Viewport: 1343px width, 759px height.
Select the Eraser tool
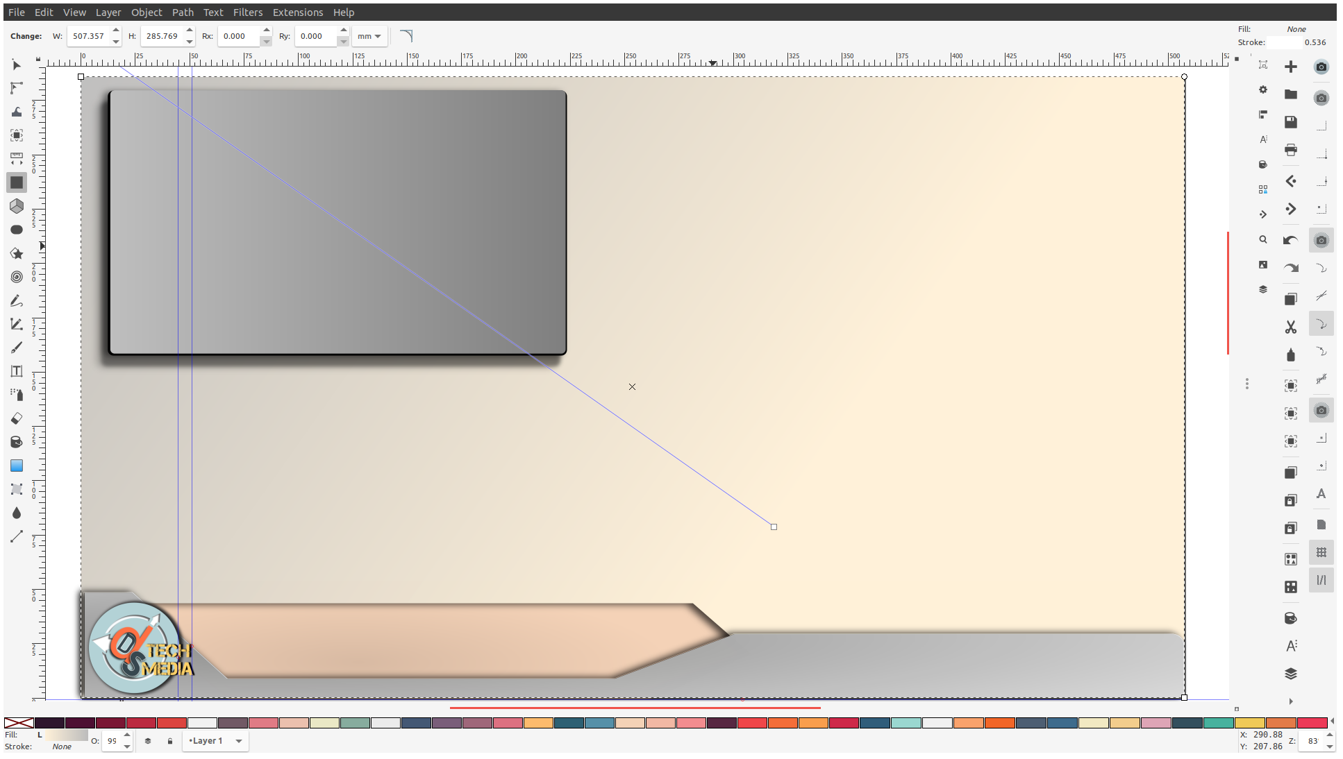(x=17, y=418)
